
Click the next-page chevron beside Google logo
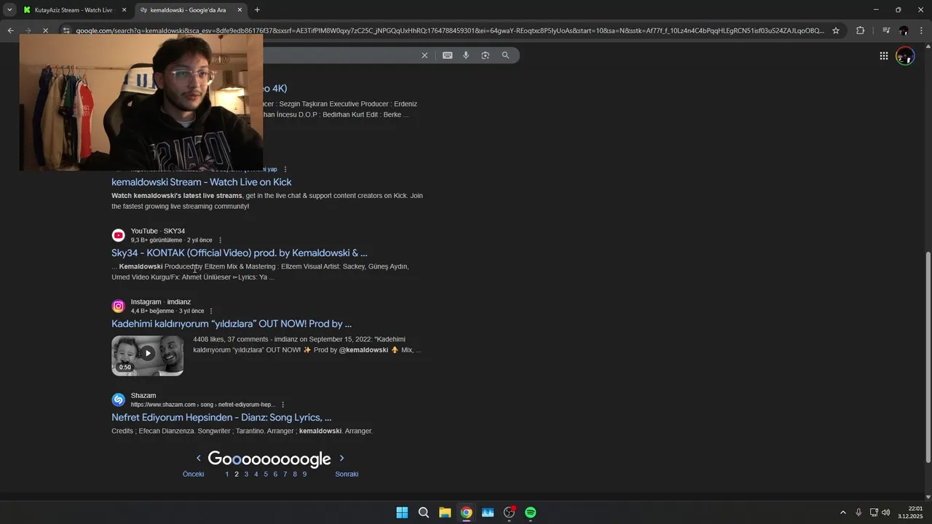[x=341, y=458]
